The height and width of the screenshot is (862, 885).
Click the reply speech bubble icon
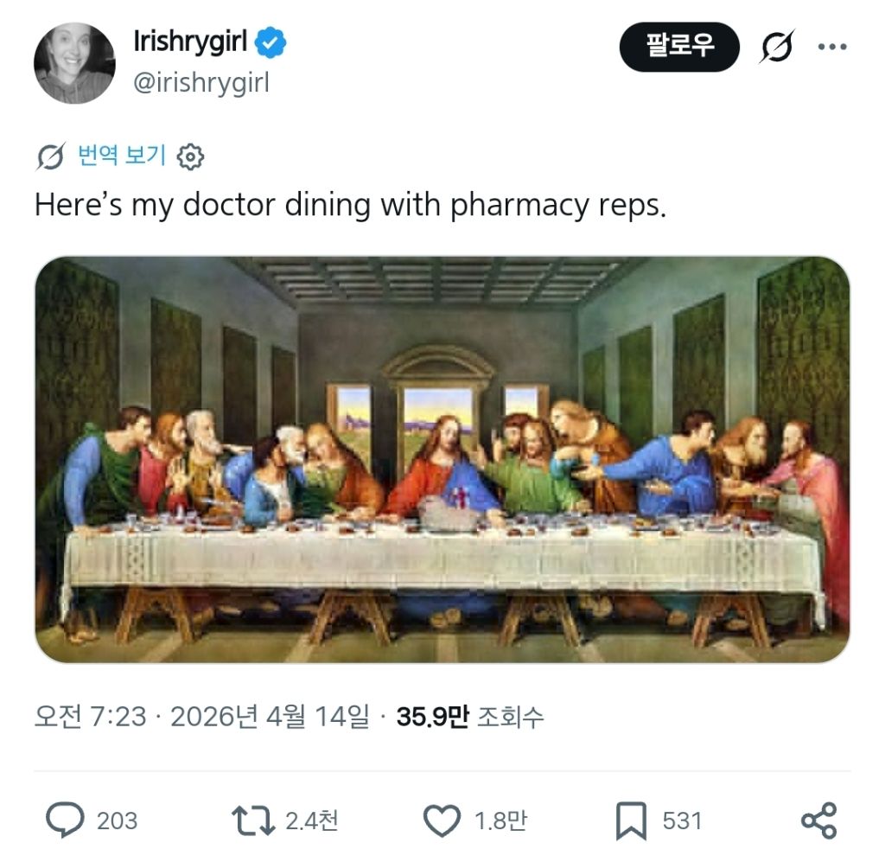click(x=64, y=820)
